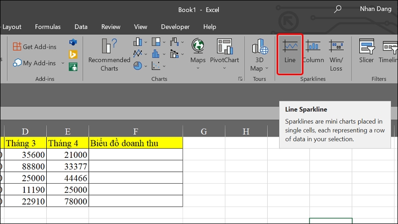
Task: Launch the People Graph add-in
Action: tap(73, 67)
